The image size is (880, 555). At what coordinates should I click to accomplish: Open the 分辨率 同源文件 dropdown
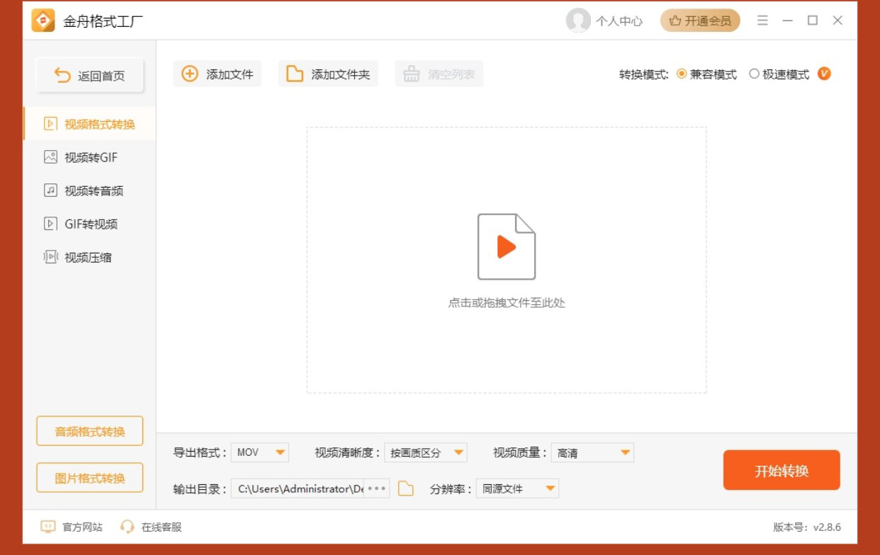[x=517, y=488]
